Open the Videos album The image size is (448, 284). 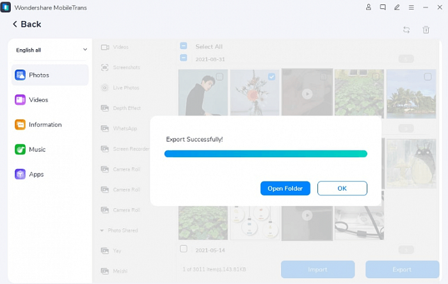click(120, 47)
